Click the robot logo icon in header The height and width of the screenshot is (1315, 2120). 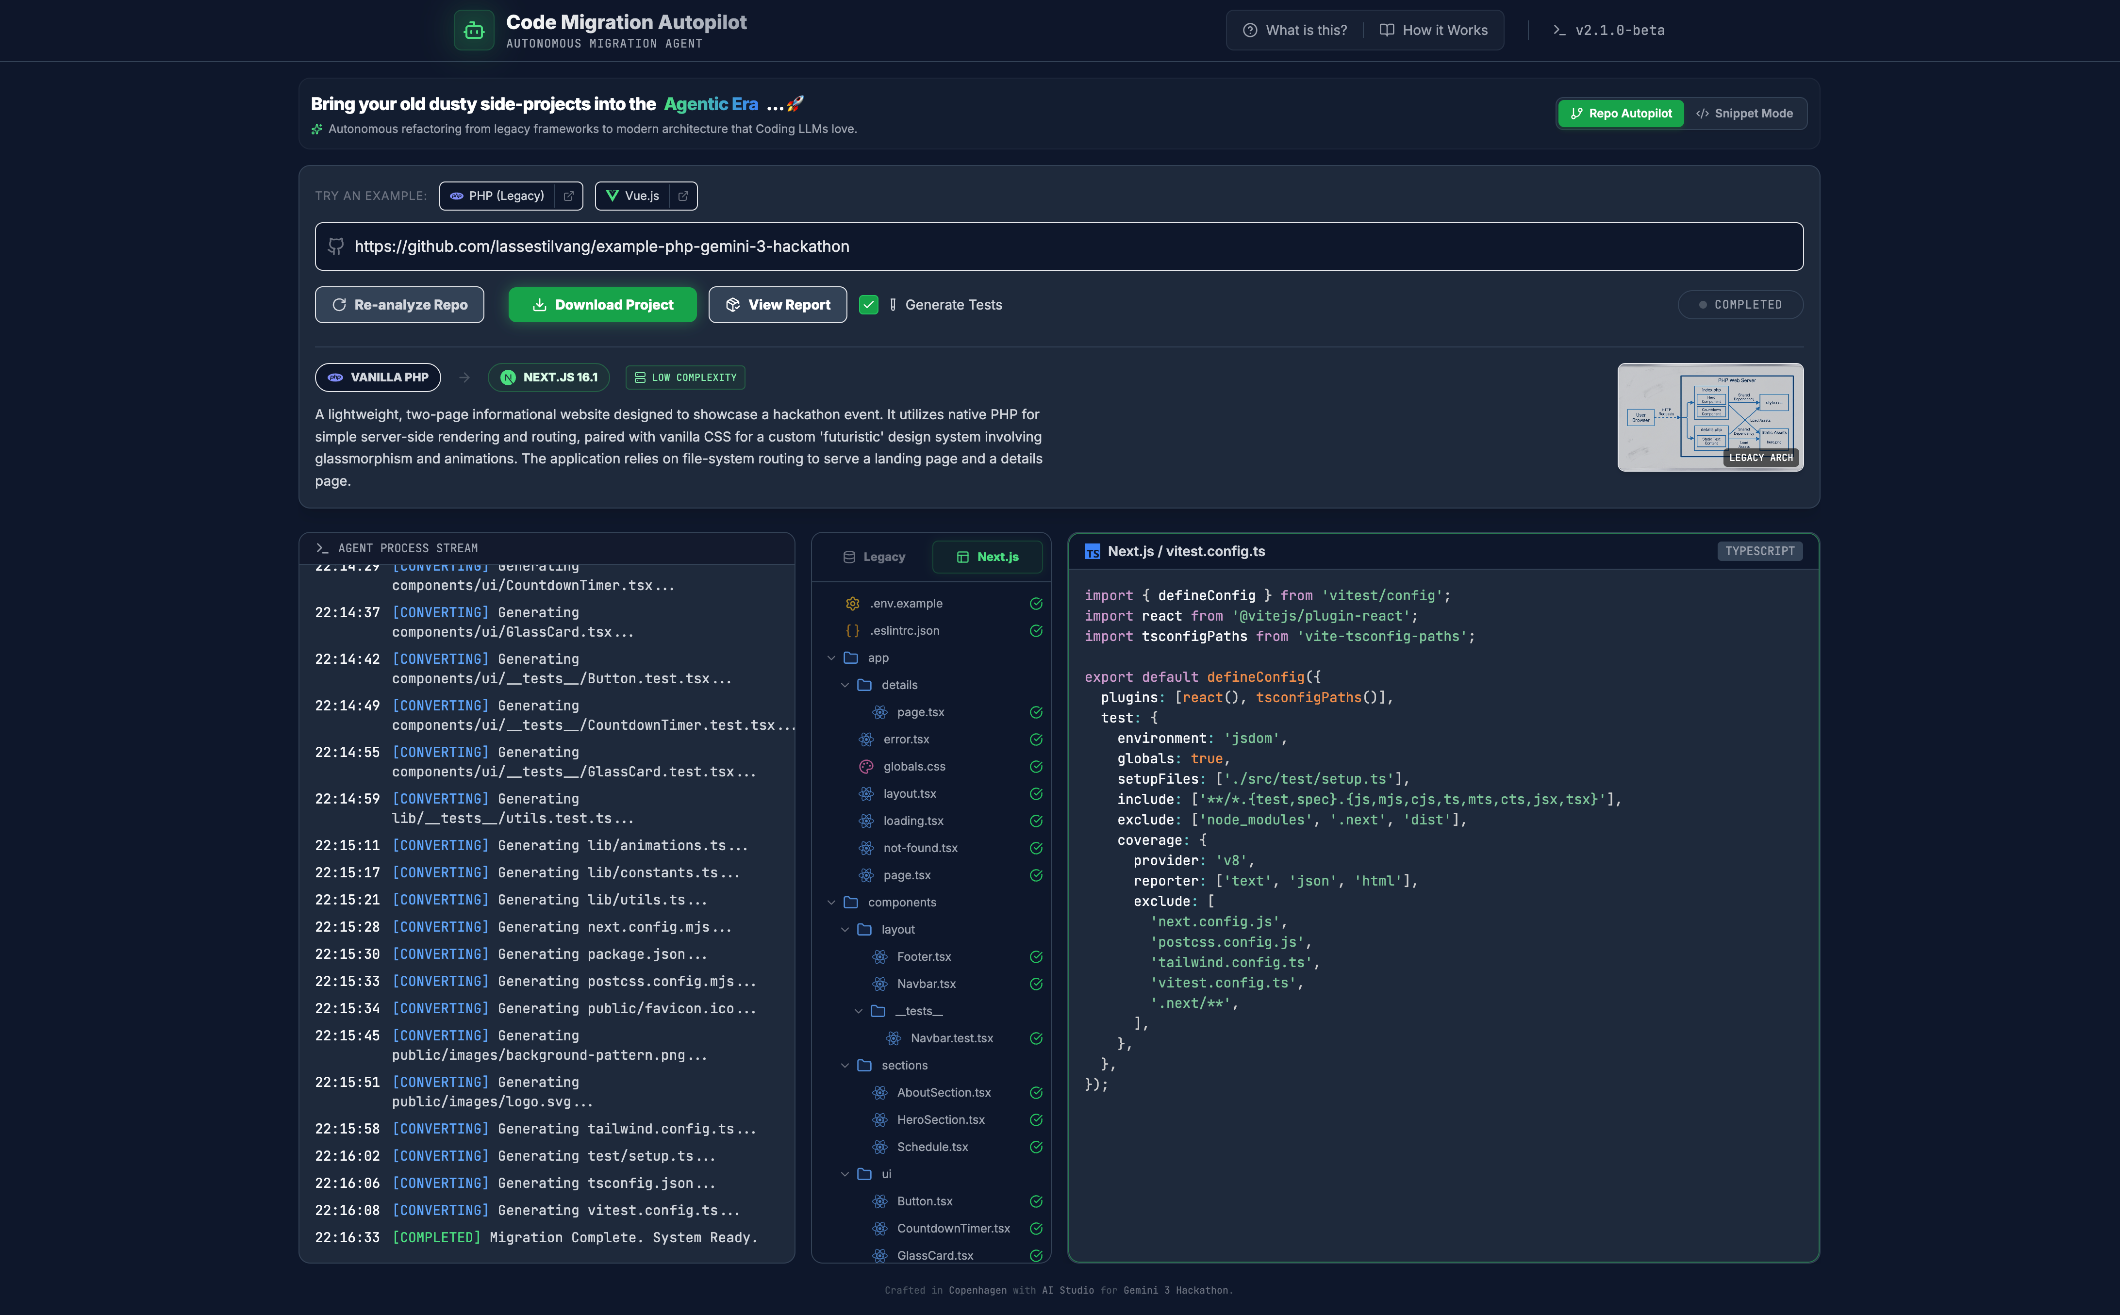[x=473, y=31]
